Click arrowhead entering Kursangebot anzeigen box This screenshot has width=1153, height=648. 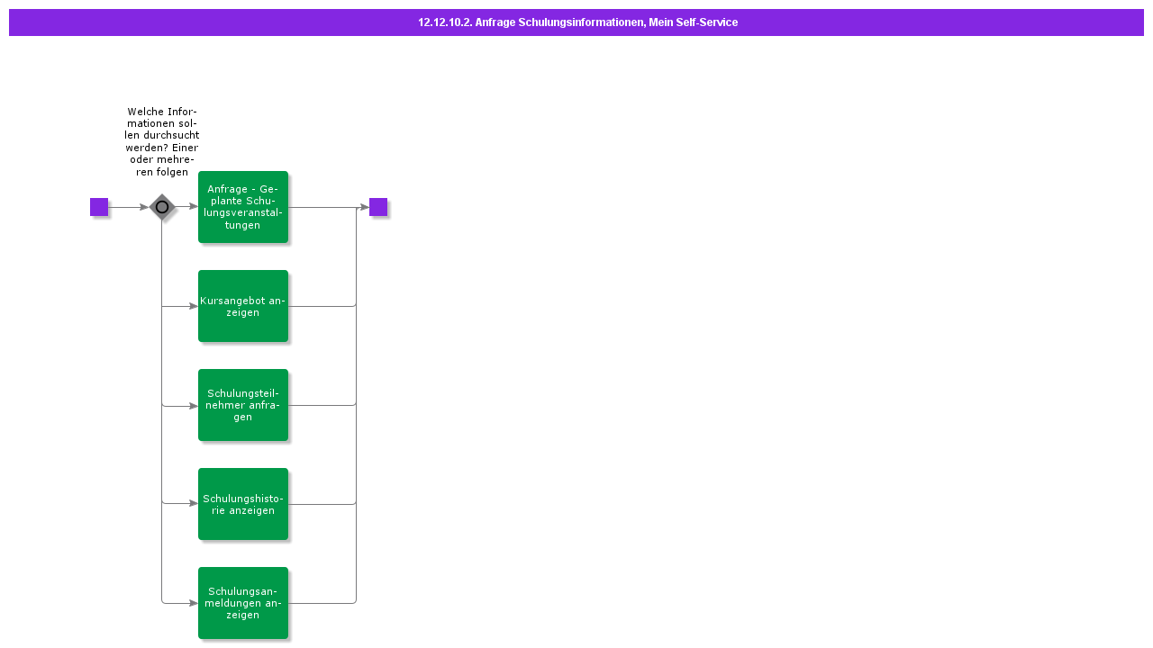[x=194, y=306]
